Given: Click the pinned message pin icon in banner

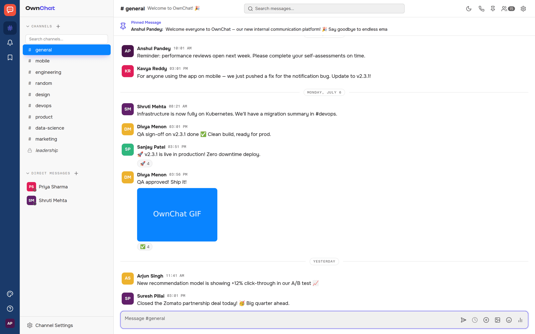Looking at the screenshot, I should coord(123,26).
